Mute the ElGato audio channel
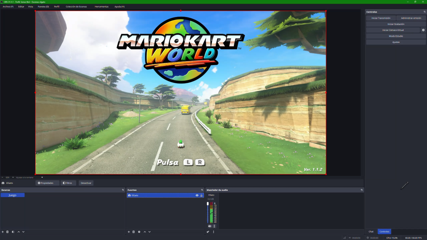427x240 pixels. pos(210,226)
